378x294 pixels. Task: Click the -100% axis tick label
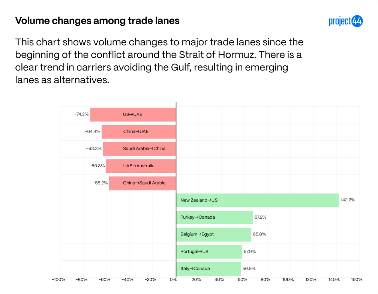click(x=58, y=279)
